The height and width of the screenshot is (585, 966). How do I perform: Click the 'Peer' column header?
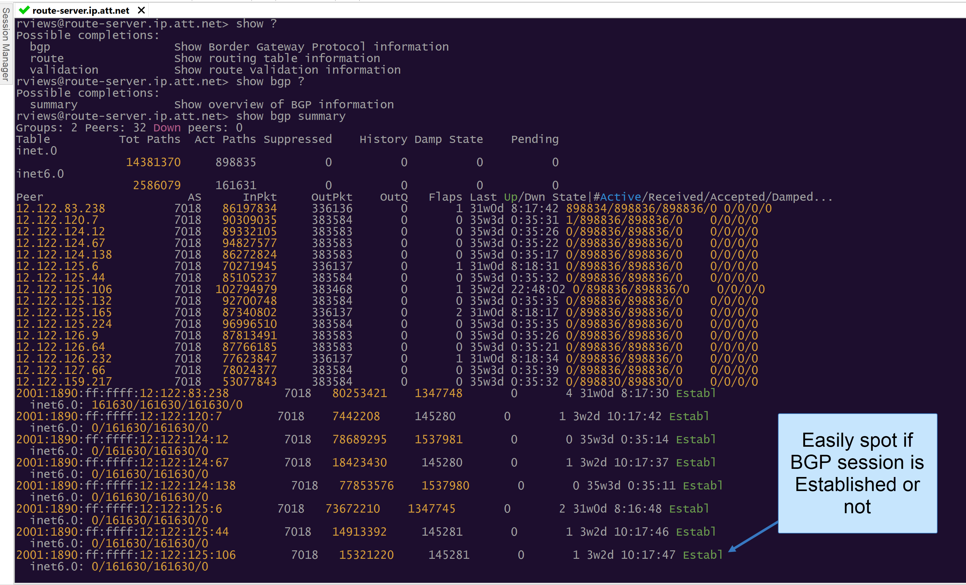29,197
